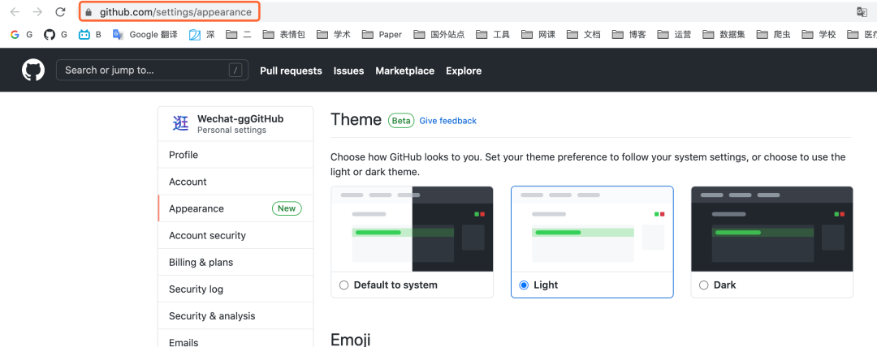This screenshot has height=347, width=877.
Task: Open the Account settings section
Action: click(235, 182)
